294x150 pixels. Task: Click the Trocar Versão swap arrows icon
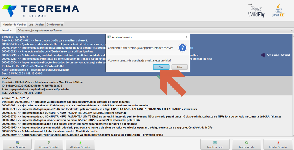[247, 143]
